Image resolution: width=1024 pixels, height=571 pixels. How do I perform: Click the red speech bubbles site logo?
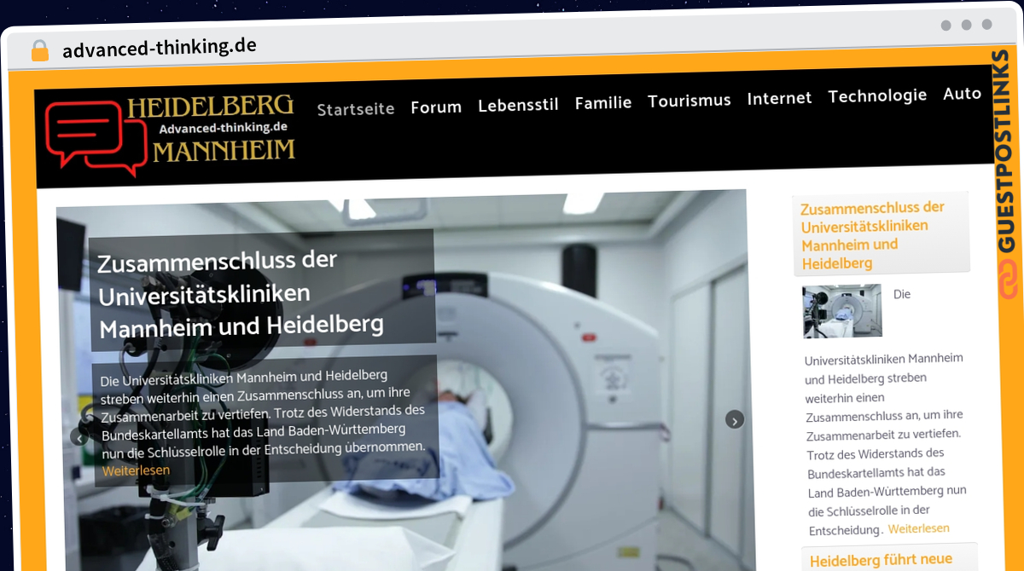click(95, 138)
